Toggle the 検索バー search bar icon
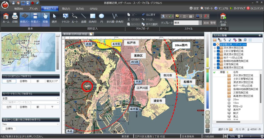 (25, 18)
